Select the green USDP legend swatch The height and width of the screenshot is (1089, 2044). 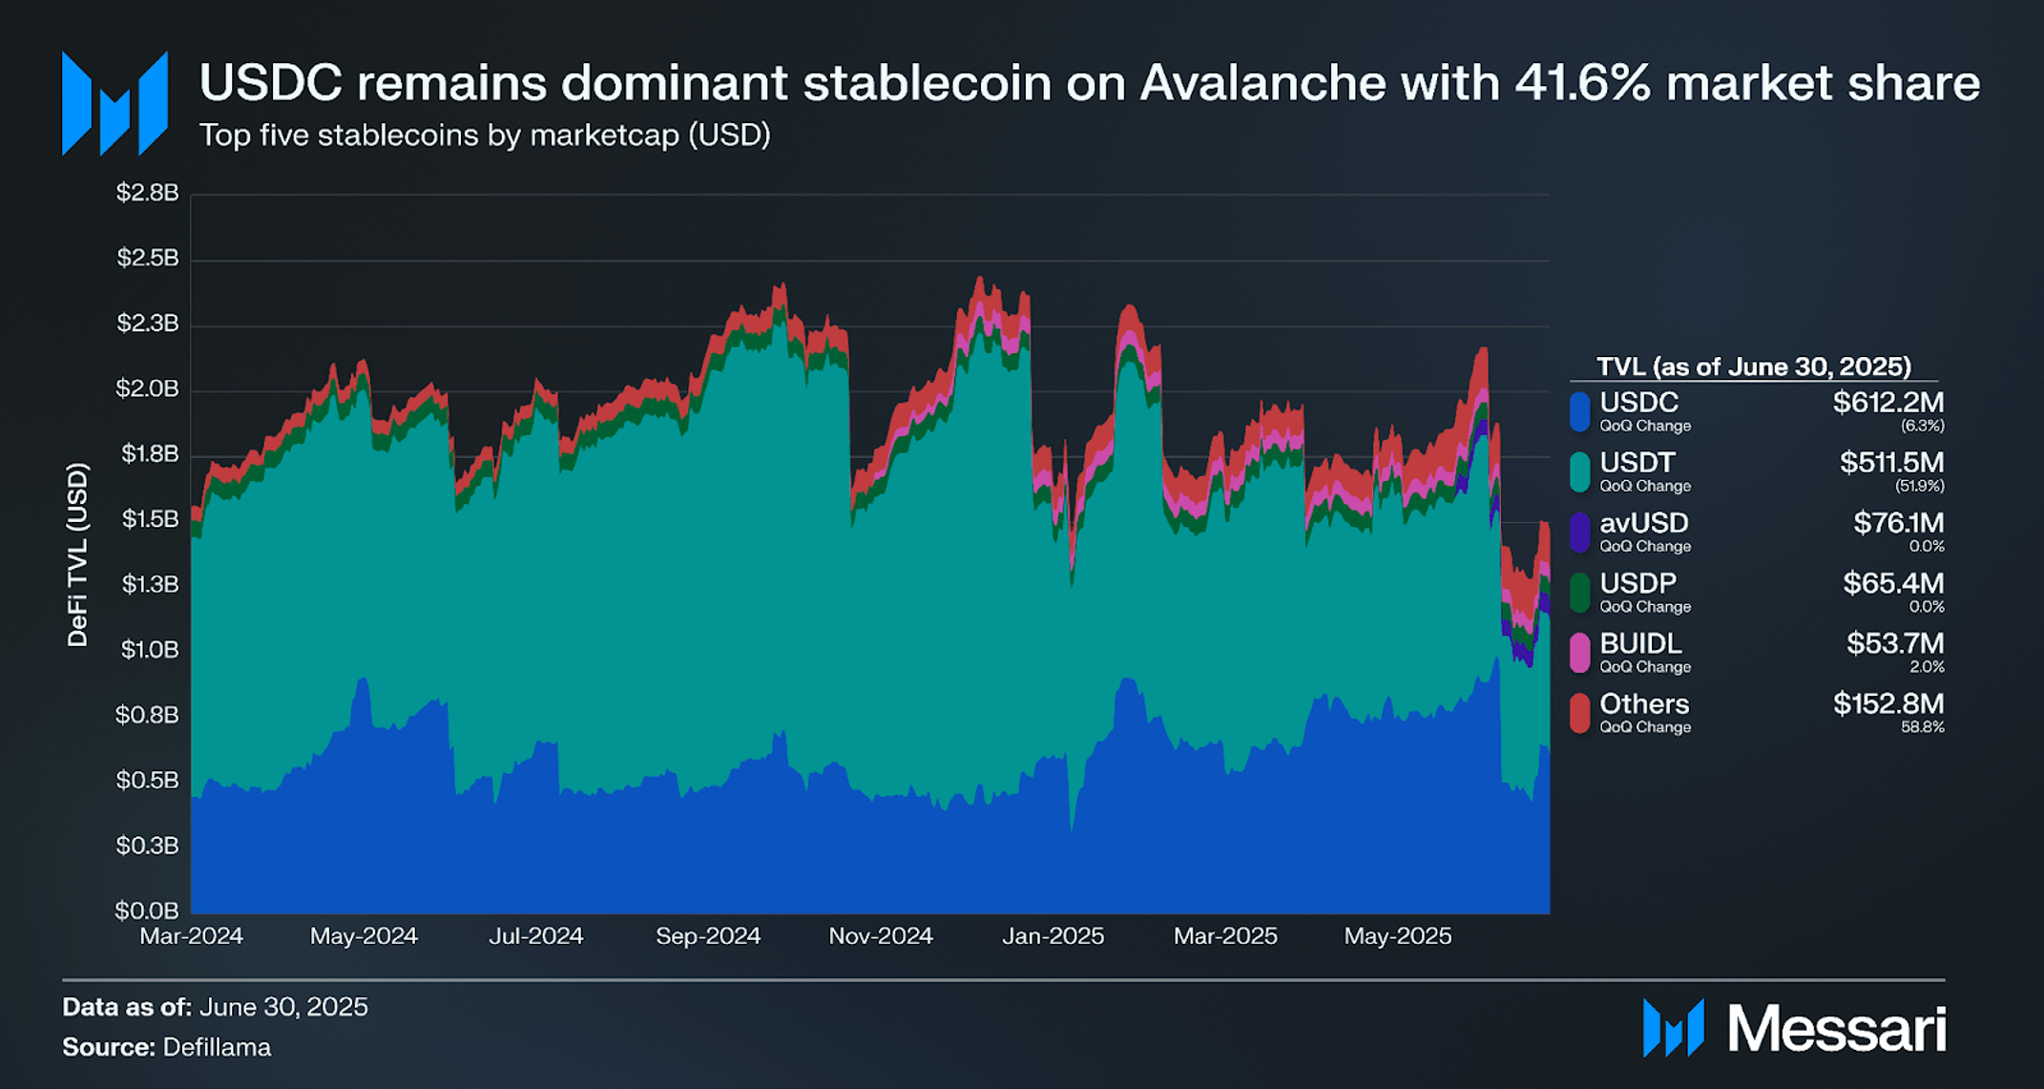click(1580, 592)
